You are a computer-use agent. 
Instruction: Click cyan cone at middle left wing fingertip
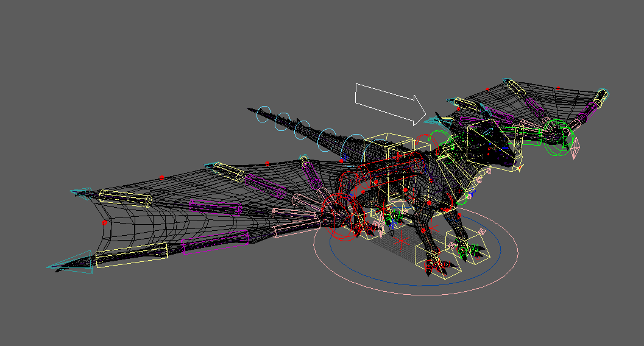[x=82, y=192]
